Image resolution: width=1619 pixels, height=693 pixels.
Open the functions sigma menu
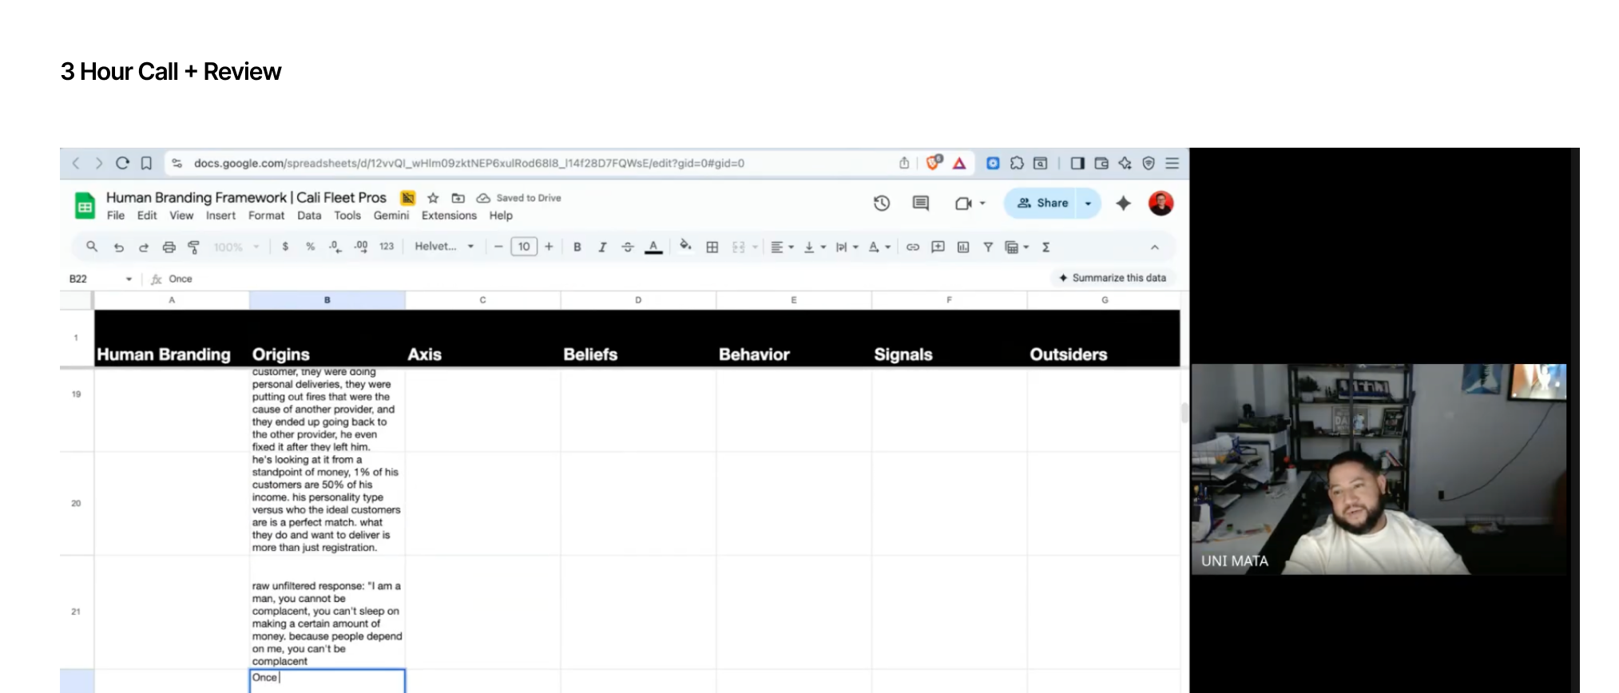[1046, 247]
